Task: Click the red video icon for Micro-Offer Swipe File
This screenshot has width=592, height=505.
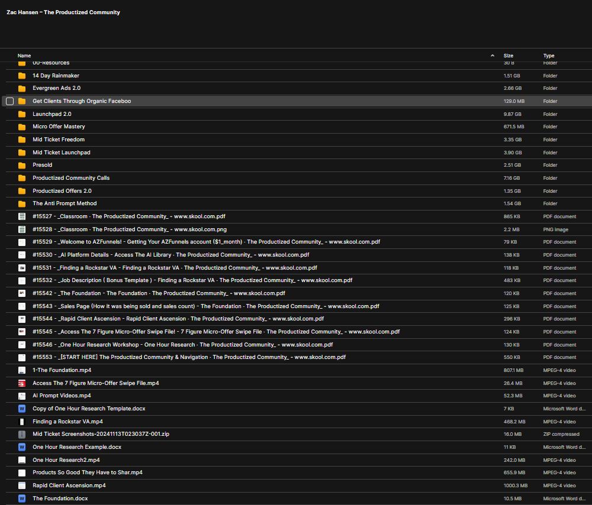Action: (x=21, y=383)
